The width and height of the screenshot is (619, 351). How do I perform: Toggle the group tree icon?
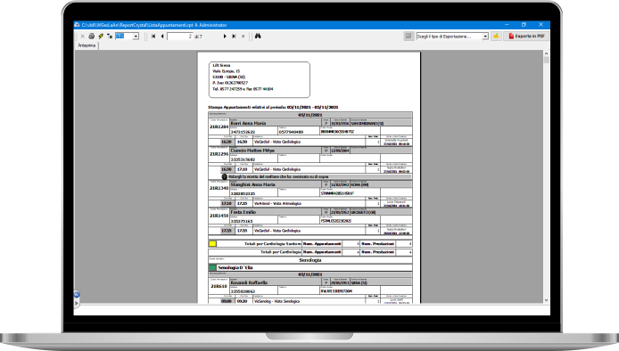pos(110,36)
